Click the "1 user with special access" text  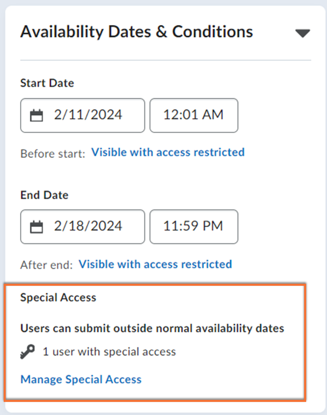click(x=109, y=352)
